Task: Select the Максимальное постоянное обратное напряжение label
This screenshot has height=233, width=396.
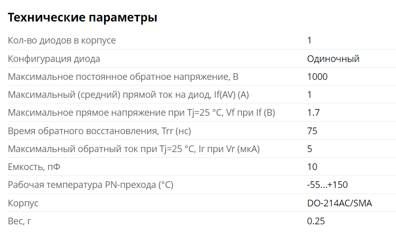Action: pos(123,77)
